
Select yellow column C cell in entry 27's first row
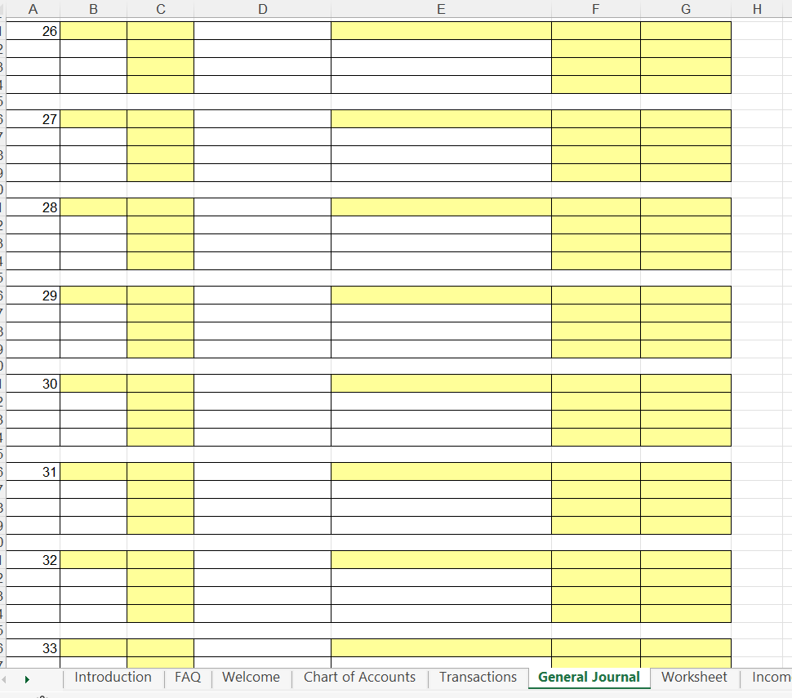click(x=161, y=119)
